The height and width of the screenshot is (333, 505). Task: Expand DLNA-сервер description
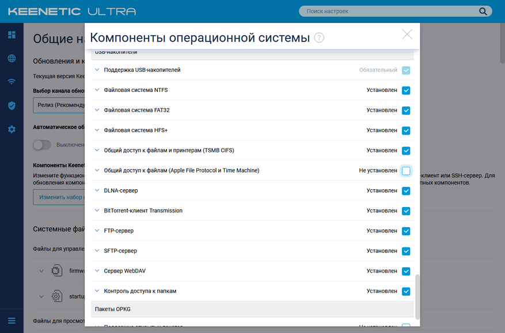(97, 190)
